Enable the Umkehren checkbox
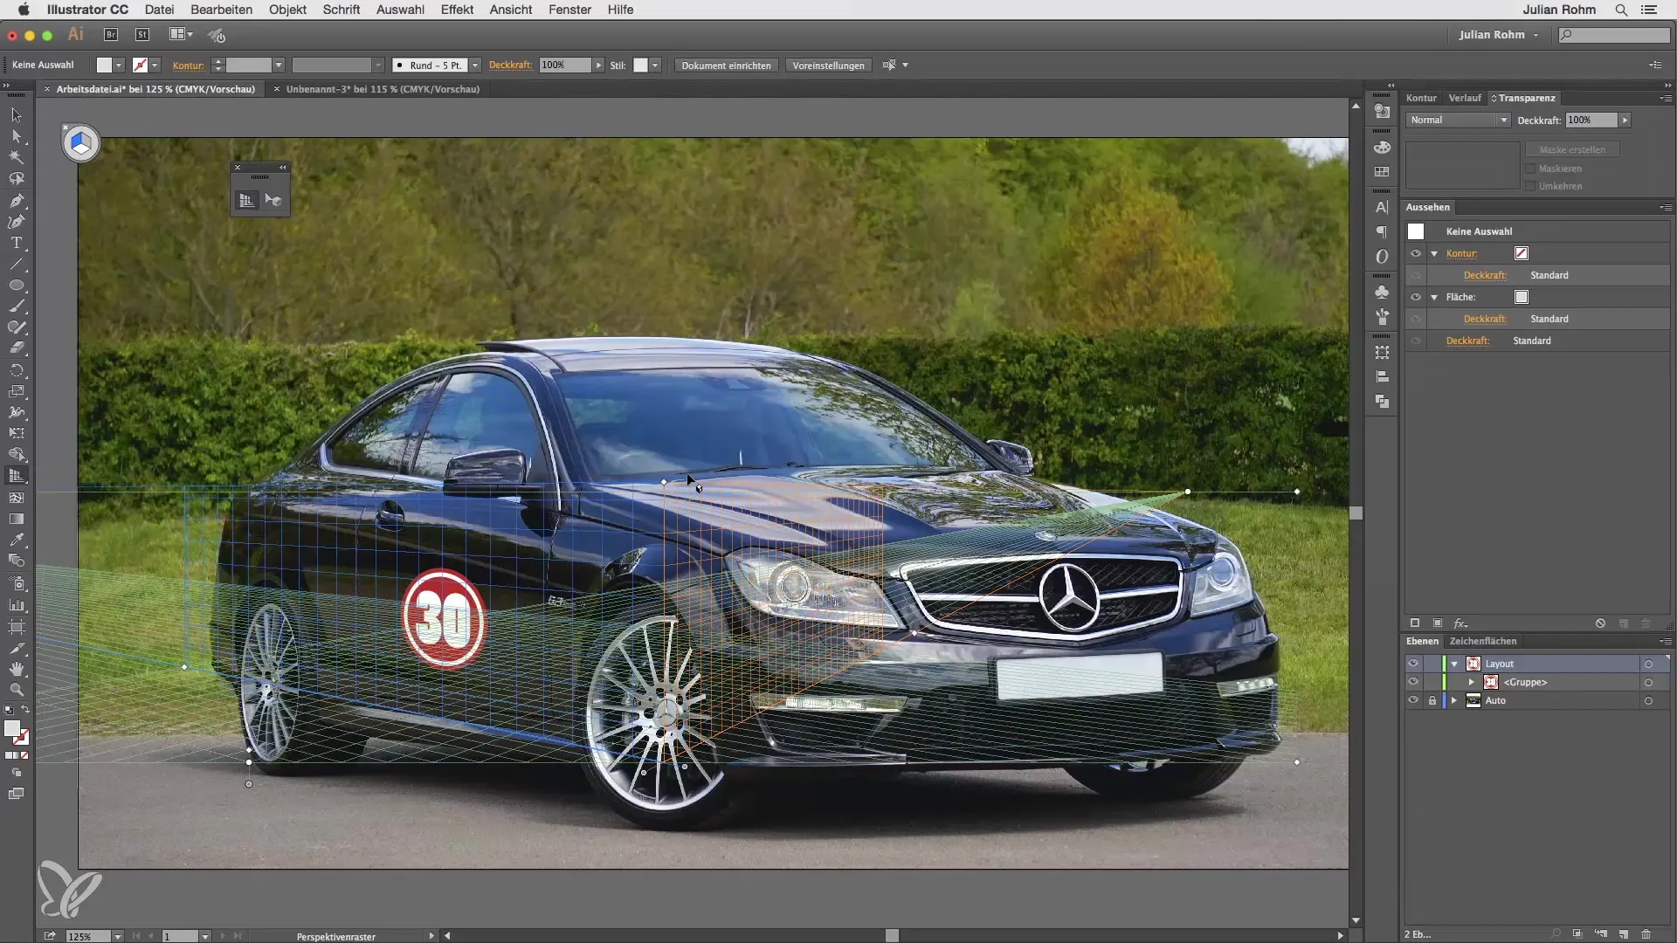The width and height of the screenshot is (1677, 943). tap(1530, 186)
